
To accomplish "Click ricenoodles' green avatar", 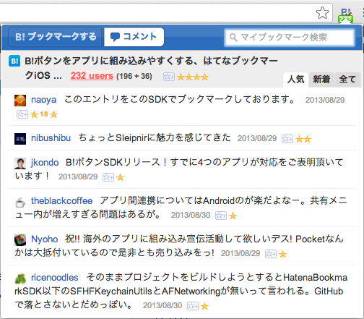I will (20, 278).
